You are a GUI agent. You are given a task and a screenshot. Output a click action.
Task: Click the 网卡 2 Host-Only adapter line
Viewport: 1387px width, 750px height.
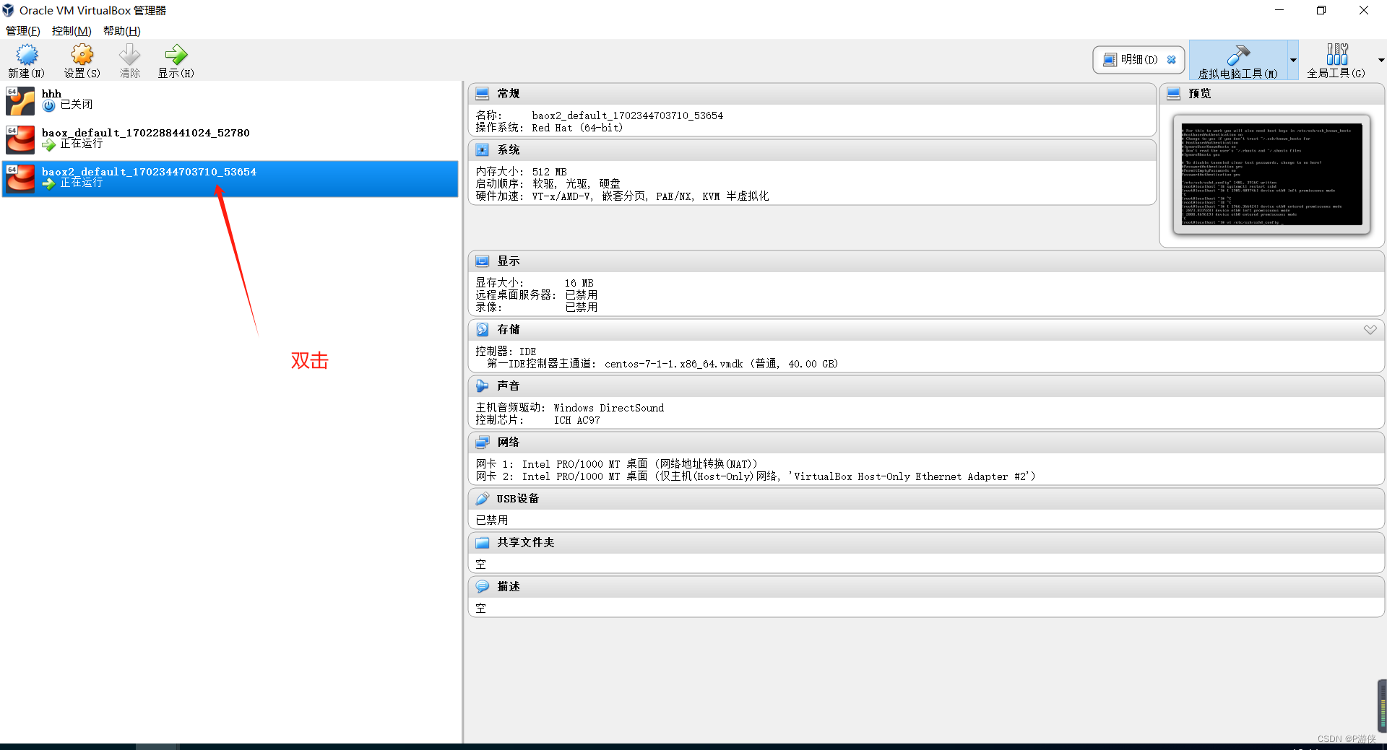pyautogui.click(x=756, y=476)
